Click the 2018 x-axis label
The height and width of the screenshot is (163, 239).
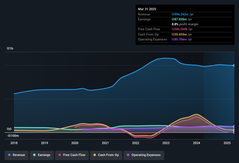coord(14,143)
